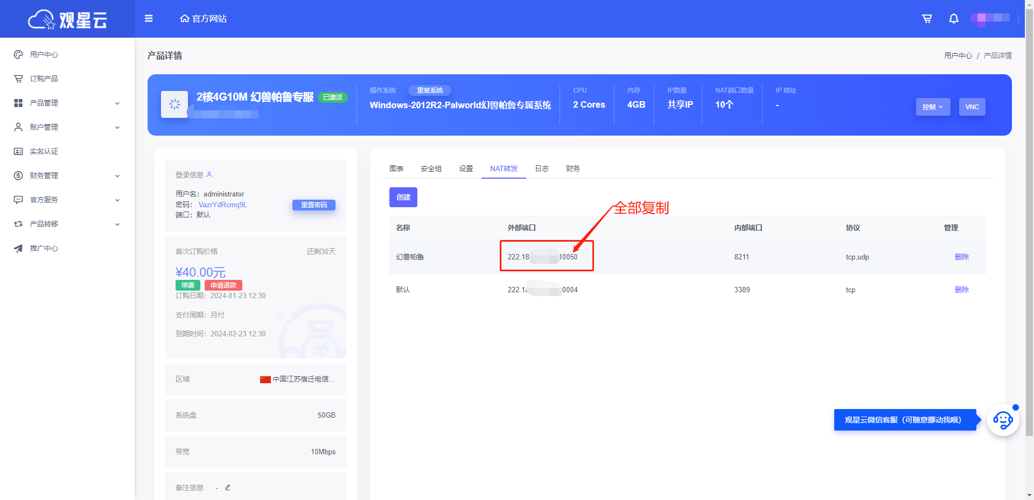
Task: Click the 默认 row external port address
Action: [x=542, y=290]
